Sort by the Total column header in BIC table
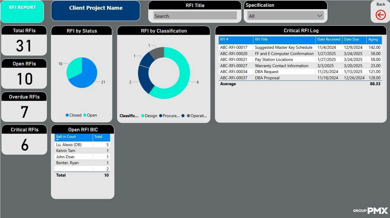Viewport: 390px width, 218px height. pyautogui.click(x=101, y=138)
